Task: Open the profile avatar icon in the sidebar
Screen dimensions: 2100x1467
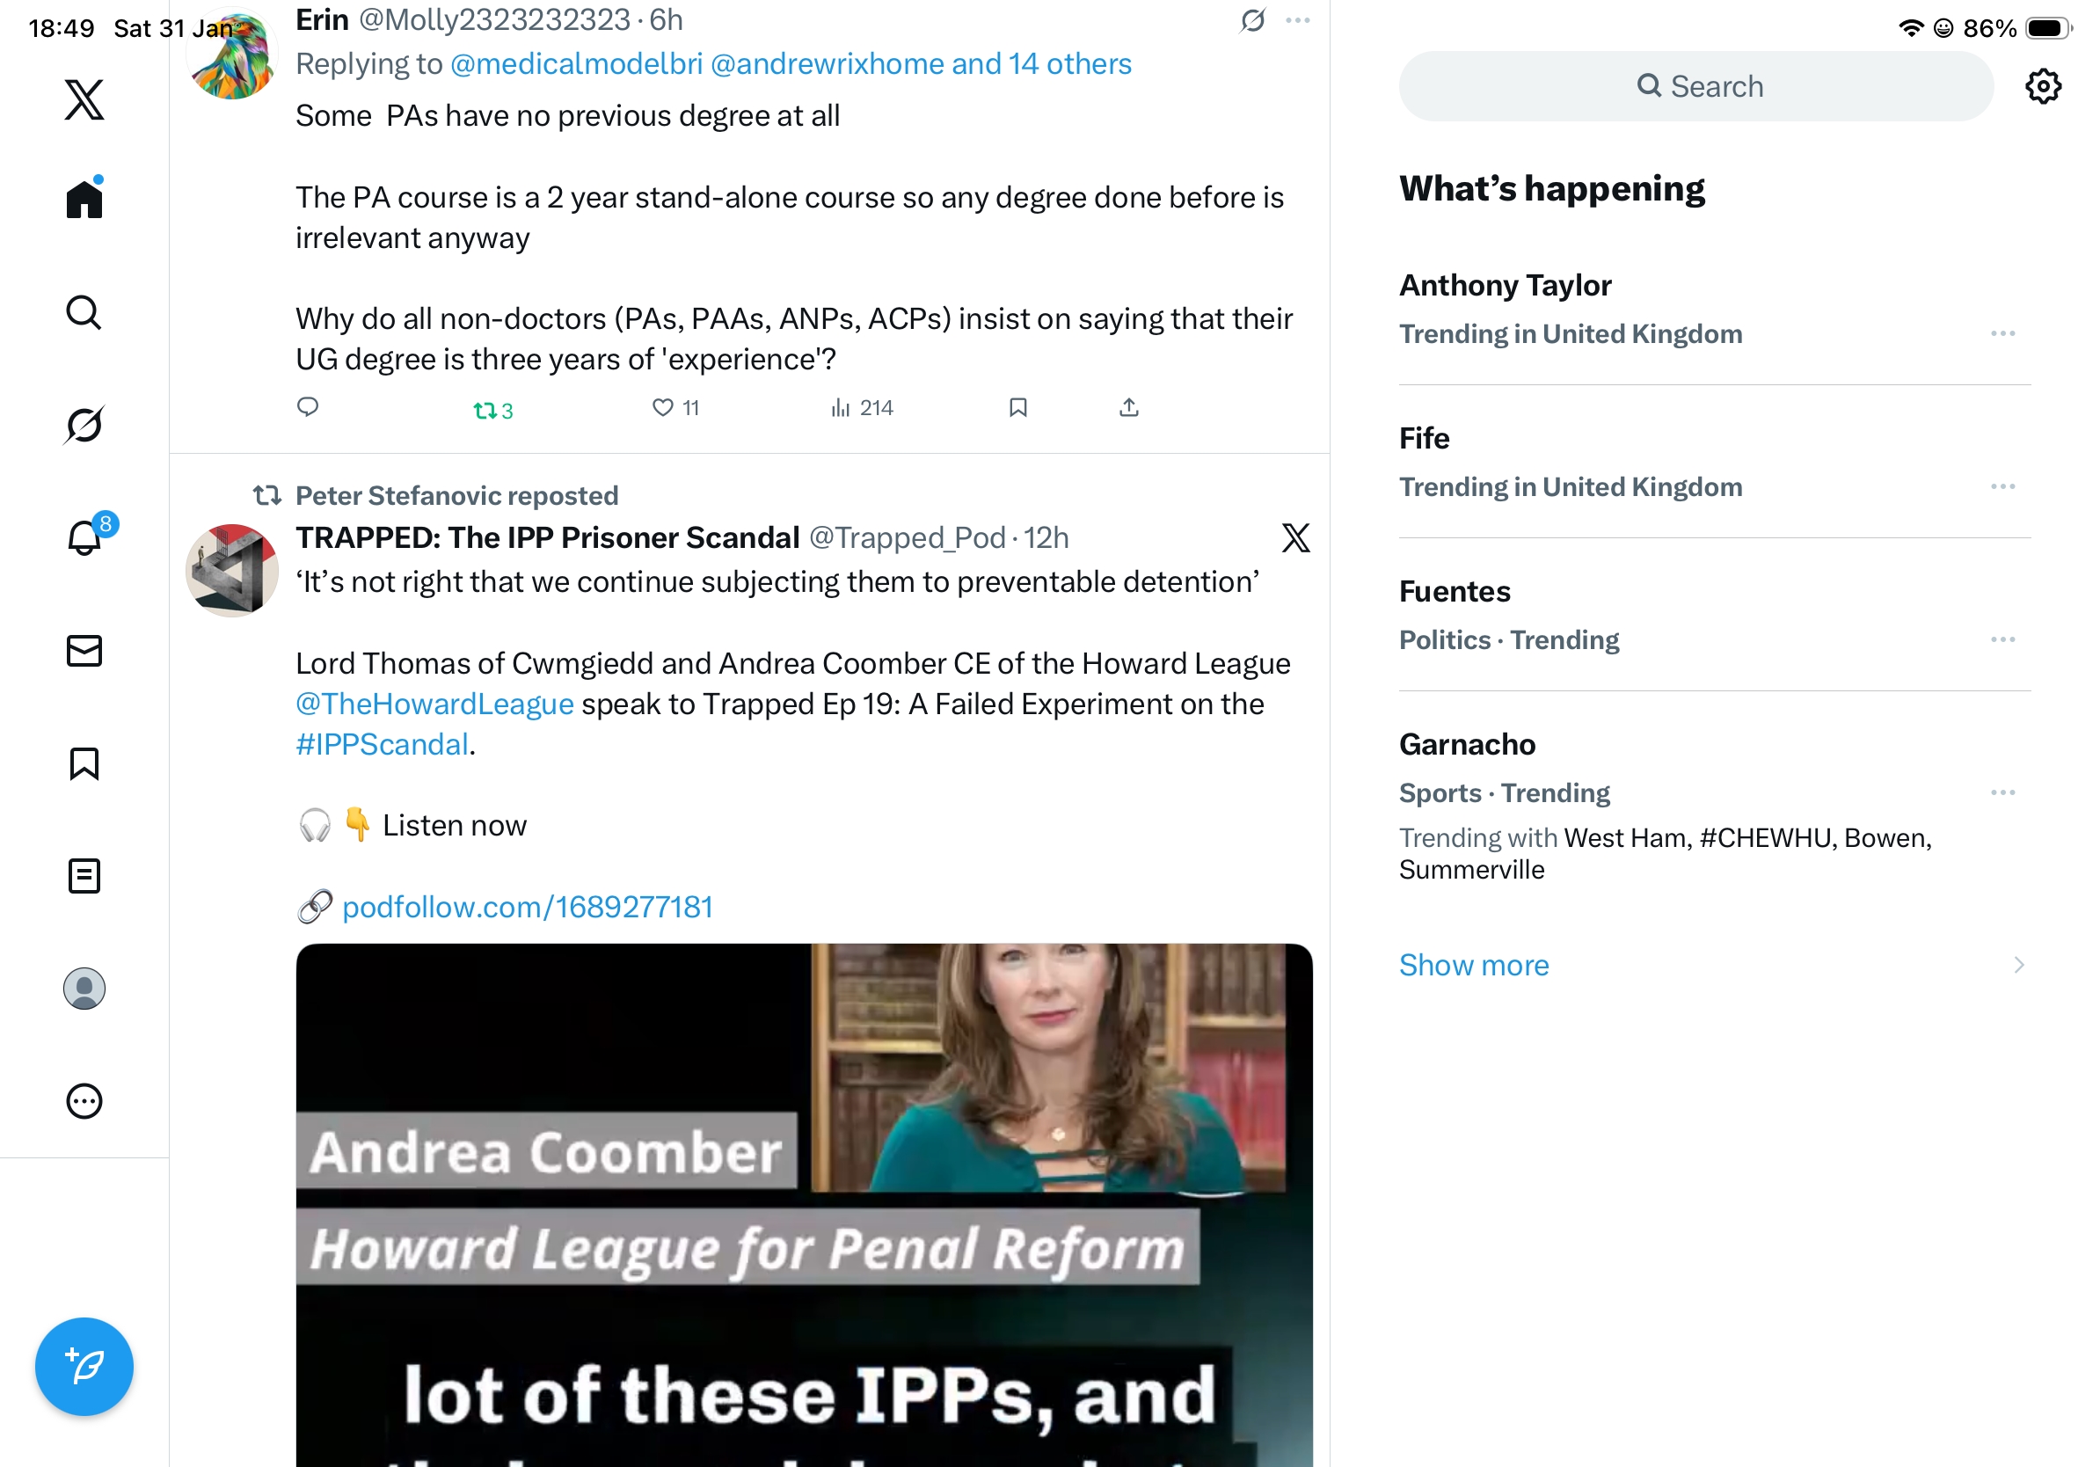Action: pos(84,989)
